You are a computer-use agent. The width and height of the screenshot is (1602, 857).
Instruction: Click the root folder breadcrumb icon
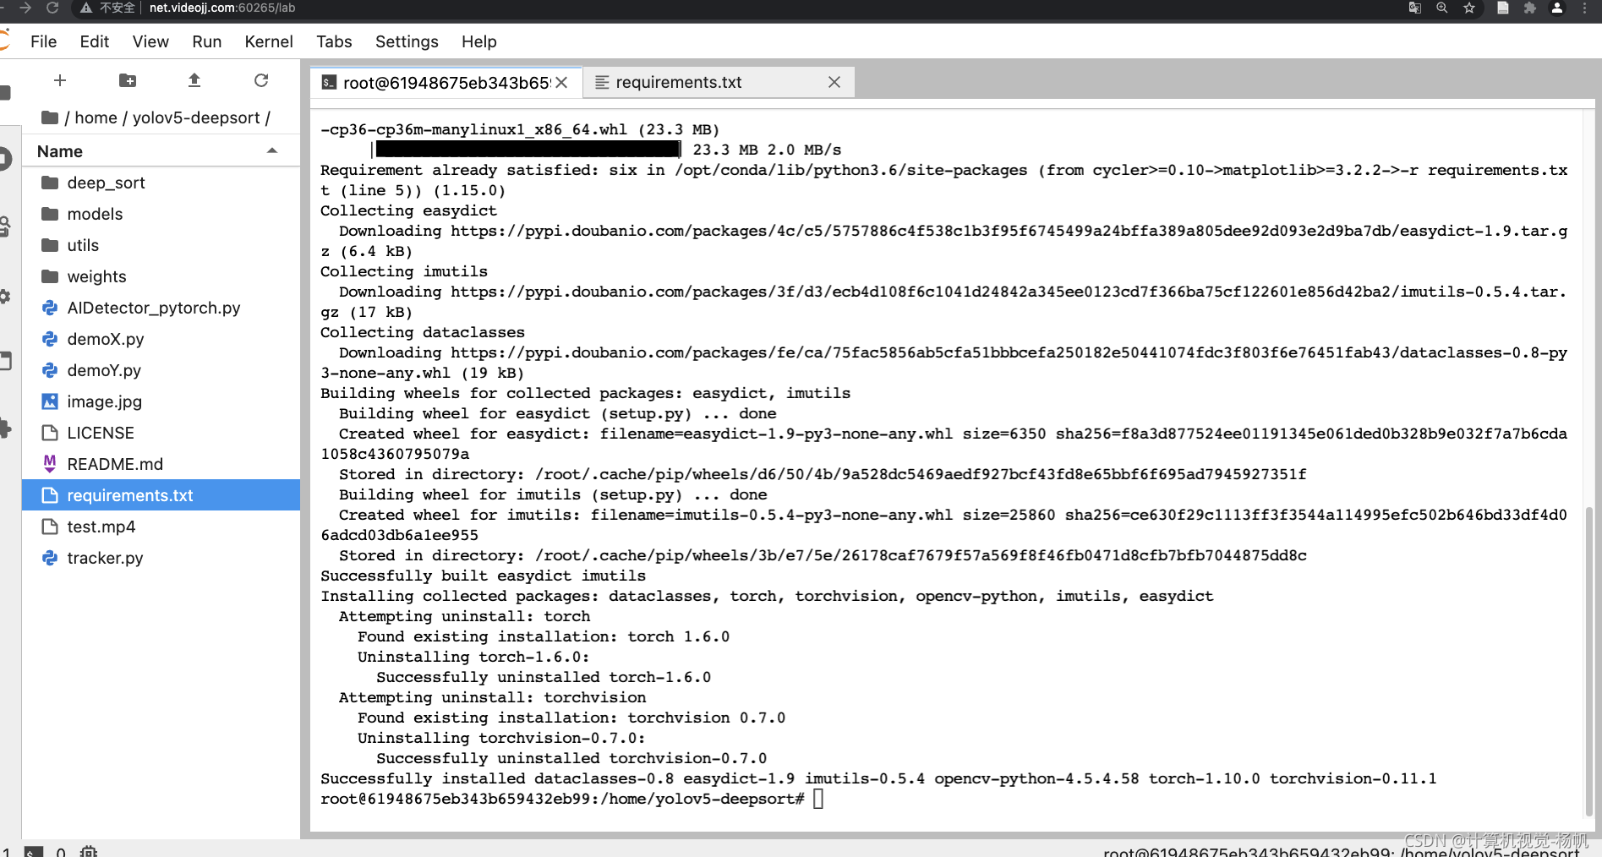(50, 117)
